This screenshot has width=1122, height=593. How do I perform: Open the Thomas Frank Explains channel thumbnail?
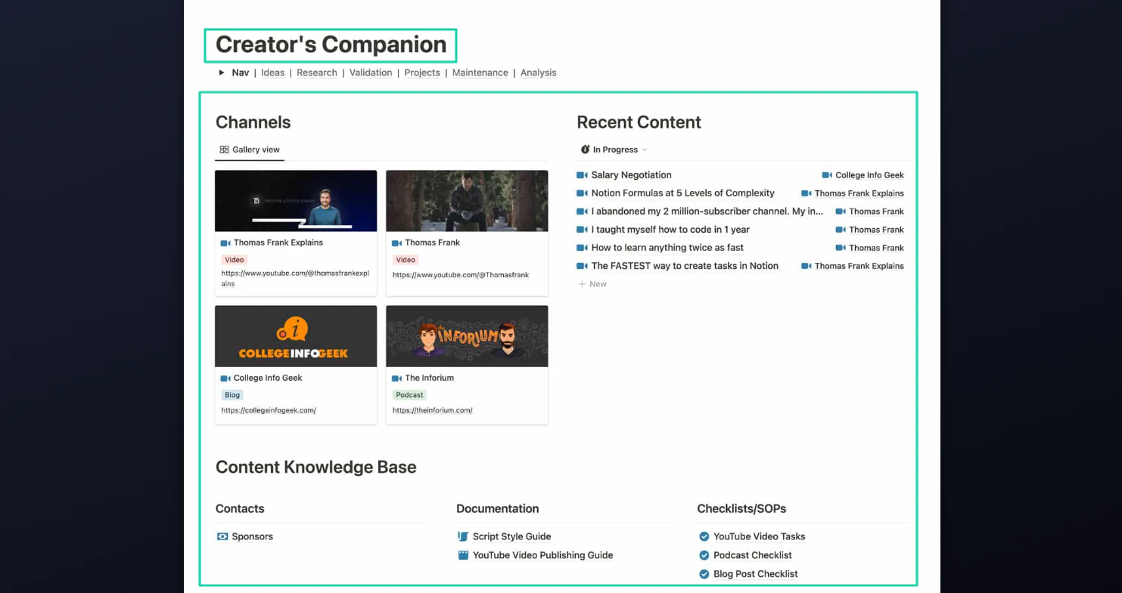296,201
